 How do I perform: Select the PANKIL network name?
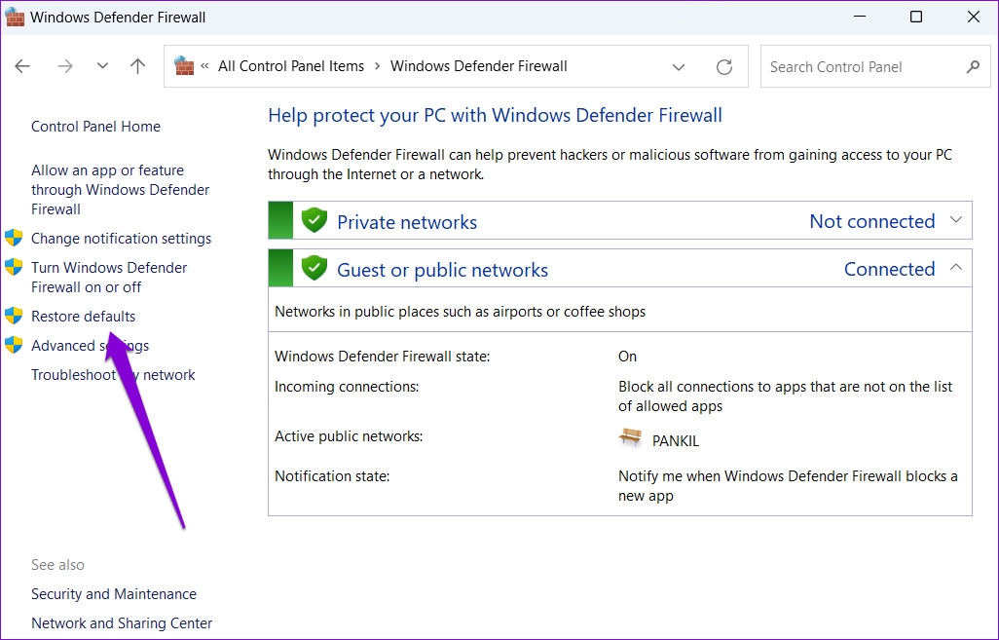tap(676, 441)
